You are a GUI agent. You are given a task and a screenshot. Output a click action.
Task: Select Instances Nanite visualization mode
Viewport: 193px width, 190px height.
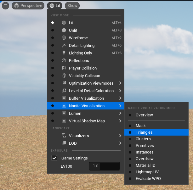[156, 152]
